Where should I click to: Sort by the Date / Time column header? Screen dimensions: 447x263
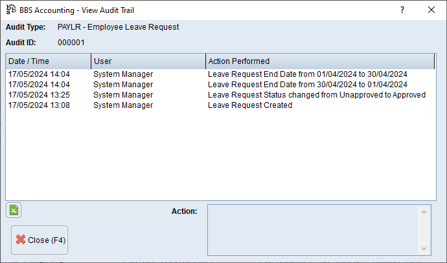pos(48,61)
